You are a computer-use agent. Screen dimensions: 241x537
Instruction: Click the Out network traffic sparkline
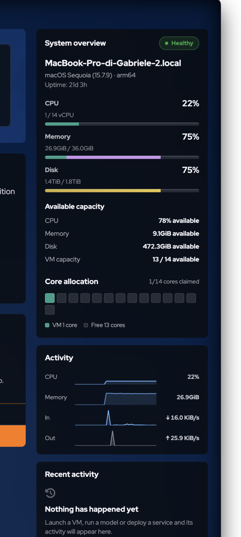116,438
